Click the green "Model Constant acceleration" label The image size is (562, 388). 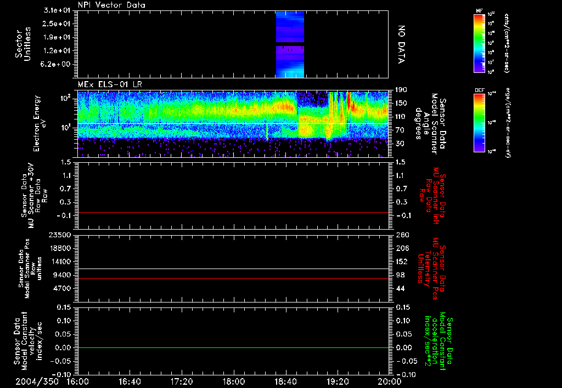click(x=439, y=342)
